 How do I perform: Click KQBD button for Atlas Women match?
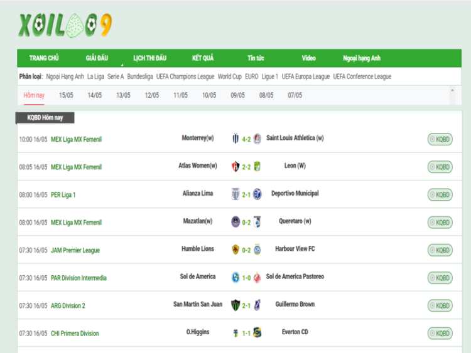(440, 167)
